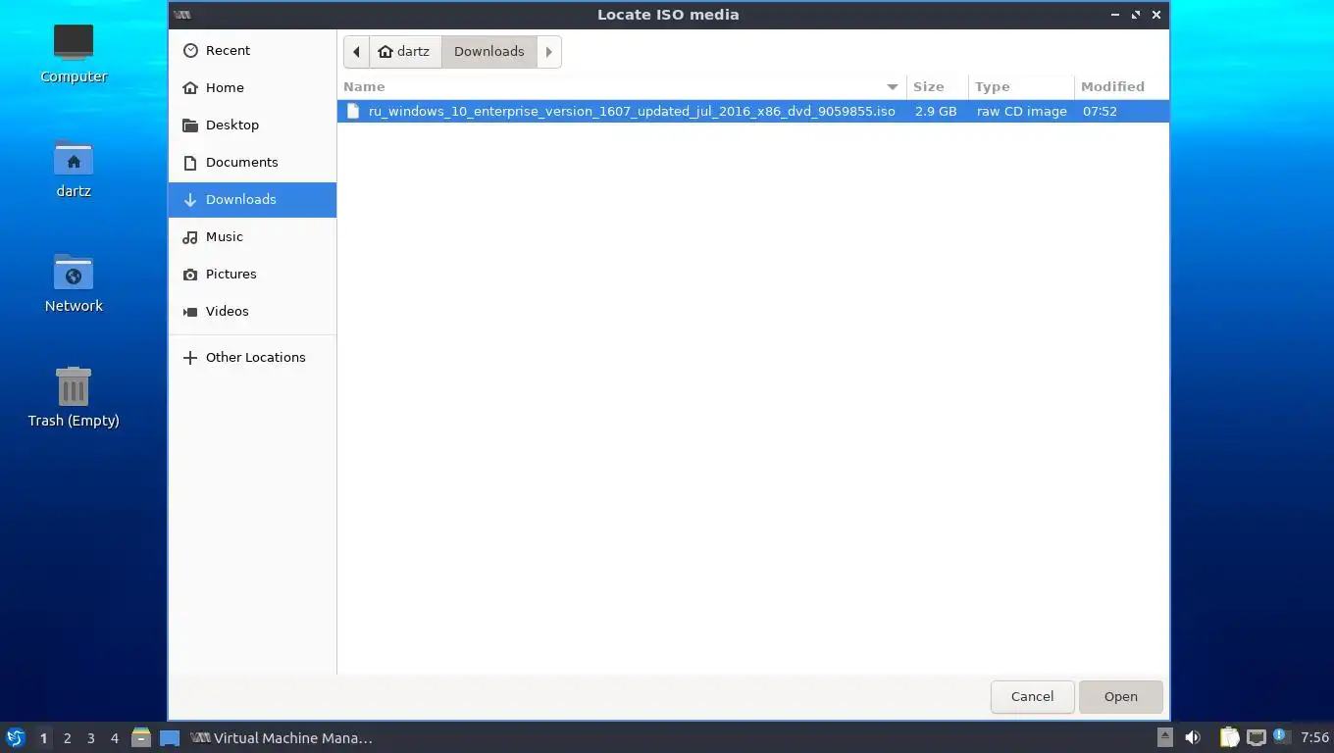Click the 07:52 modified time cell
The image size is (1334, 753).
[1100, 111]
